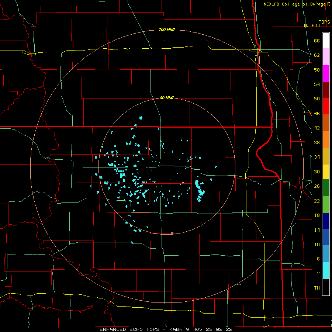Click the legend value 10
Screen dimensions: 332x332
coord(317,244)
